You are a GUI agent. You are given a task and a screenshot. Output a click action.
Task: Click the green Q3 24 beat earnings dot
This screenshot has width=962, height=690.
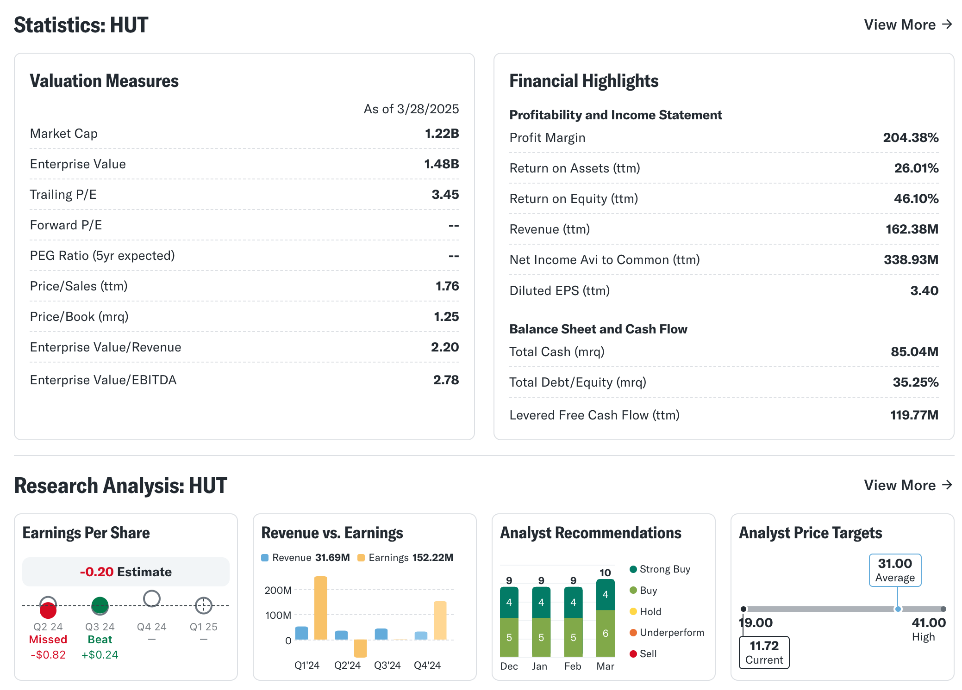pyautogui.click(x=100, y=604)
